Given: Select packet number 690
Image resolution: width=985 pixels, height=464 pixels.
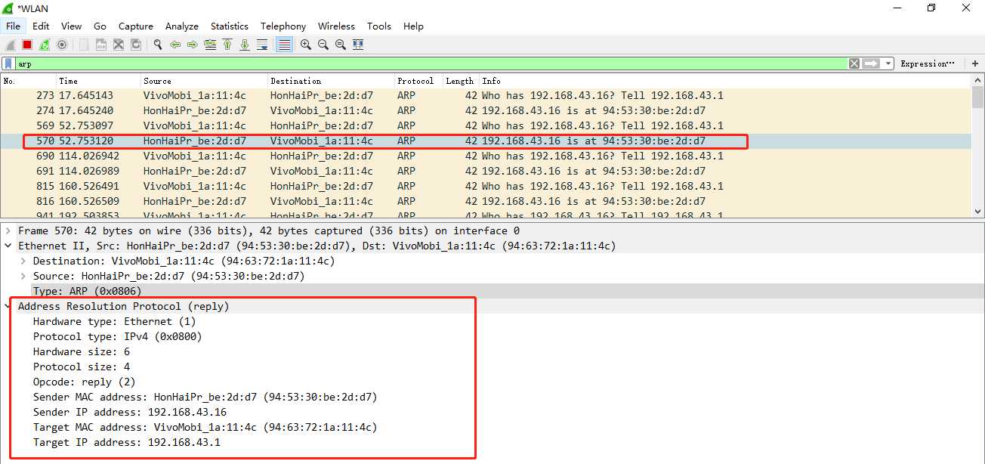Looking at the screenshot, I should (x=486, y=156).
